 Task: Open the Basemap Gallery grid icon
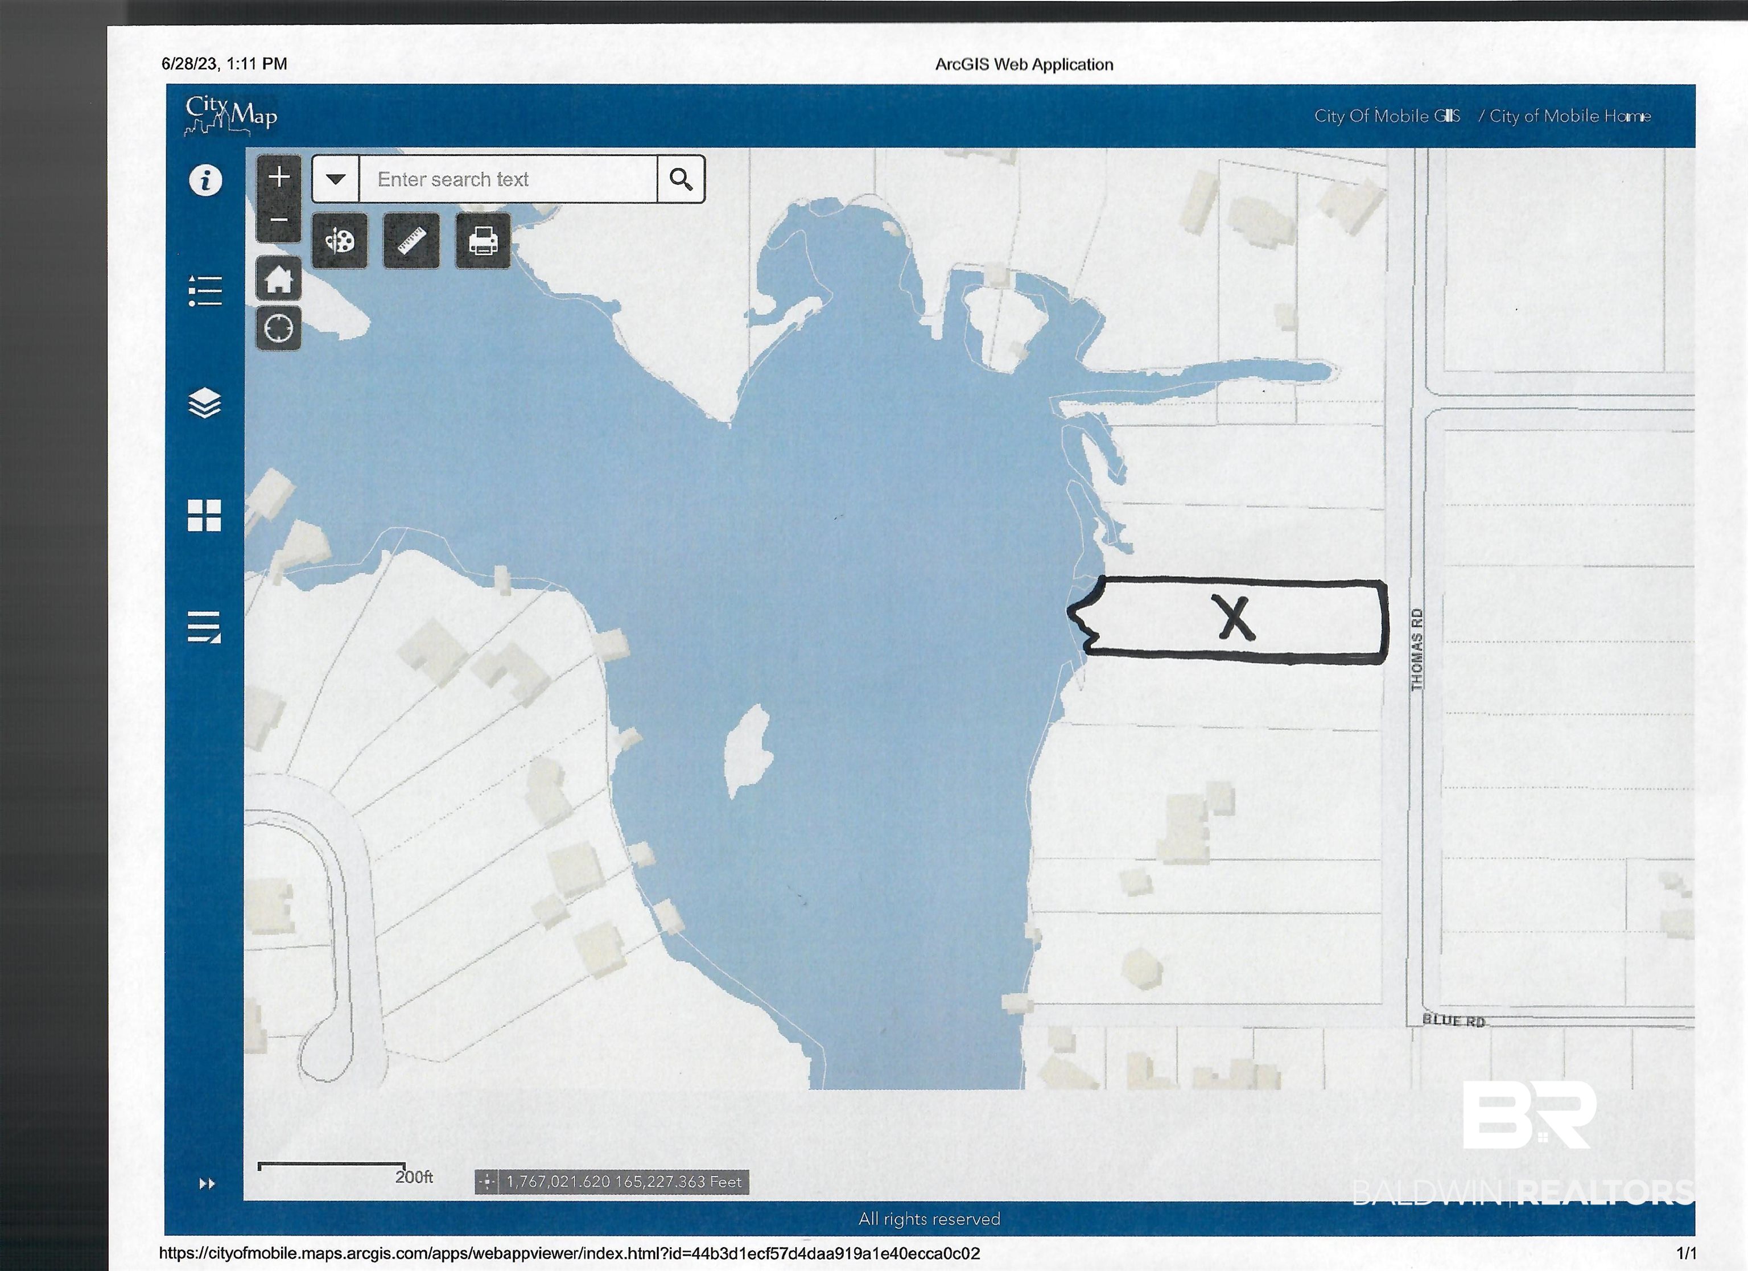coord(205,515)
